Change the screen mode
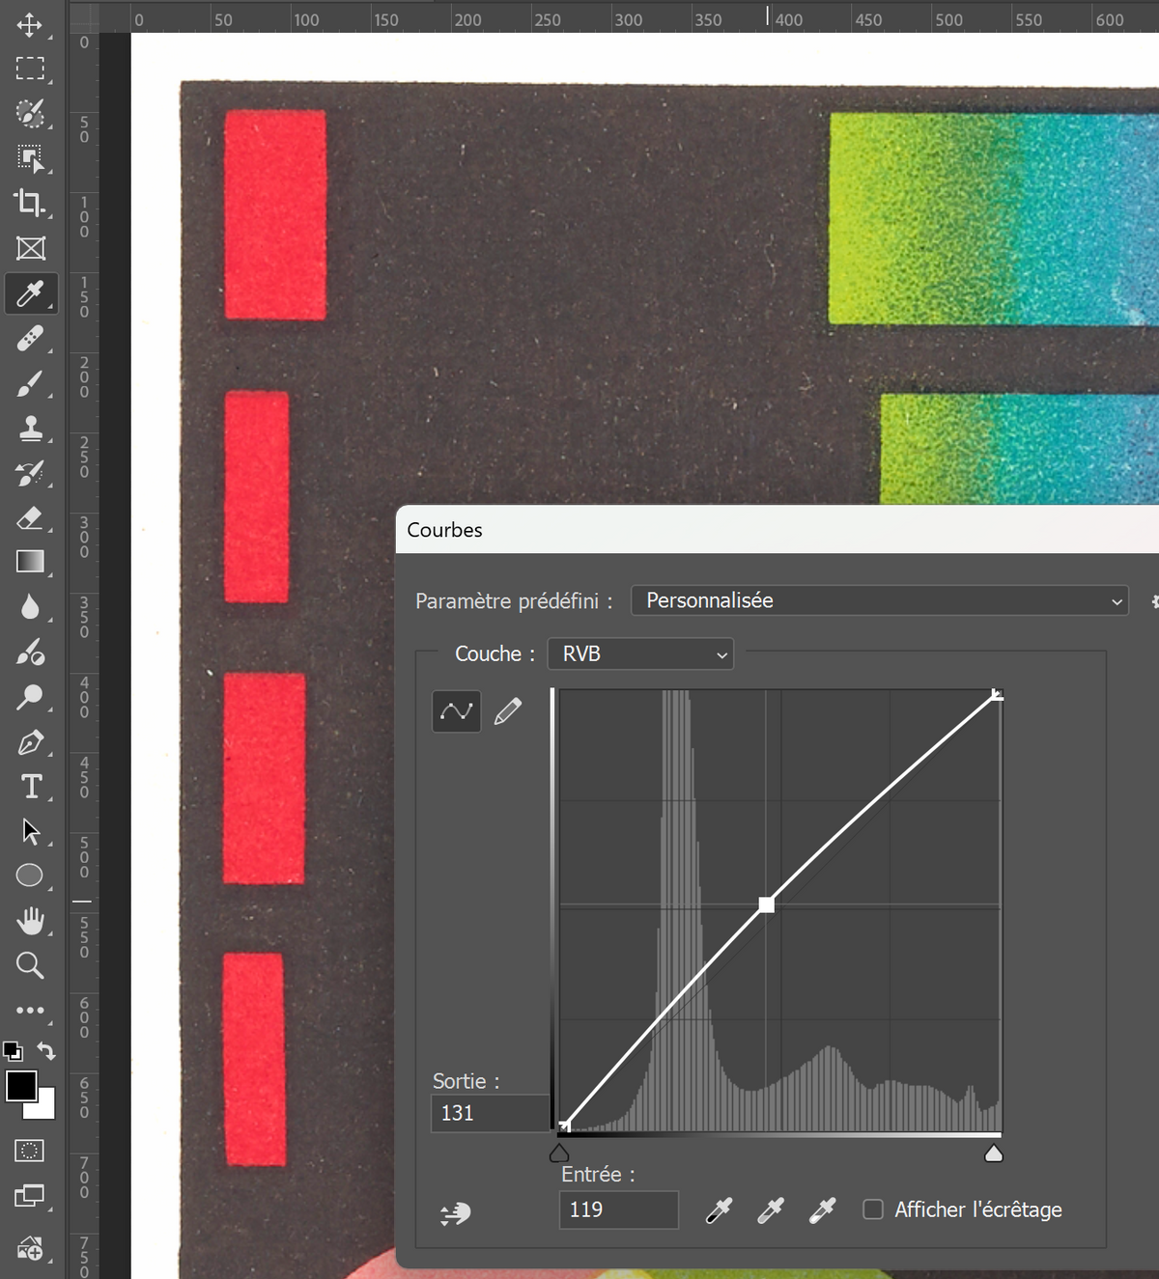1159x1279 pixels. pyautogui.click(x=30, y=1197)
